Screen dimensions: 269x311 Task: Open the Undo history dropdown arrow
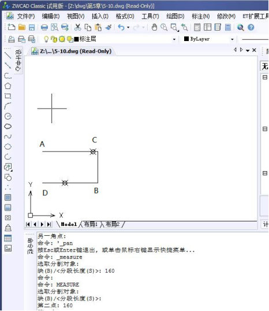(x=128, y=27)
